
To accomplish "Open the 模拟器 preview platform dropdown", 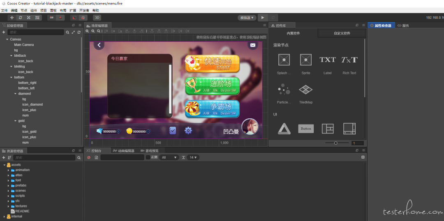I will click(247, 18).
